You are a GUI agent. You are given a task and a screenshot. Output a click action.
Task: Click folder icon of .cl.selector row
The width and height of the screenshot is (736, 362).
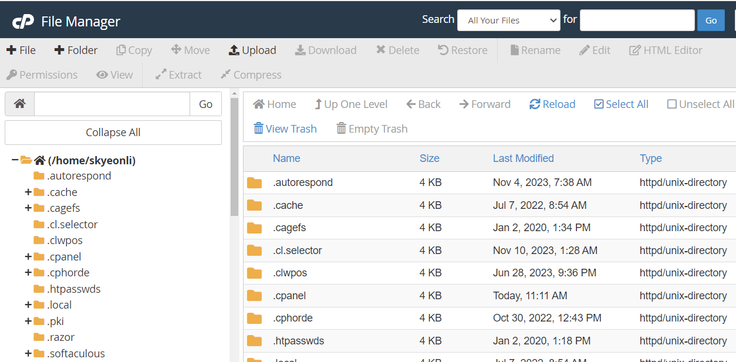[254, 251]
